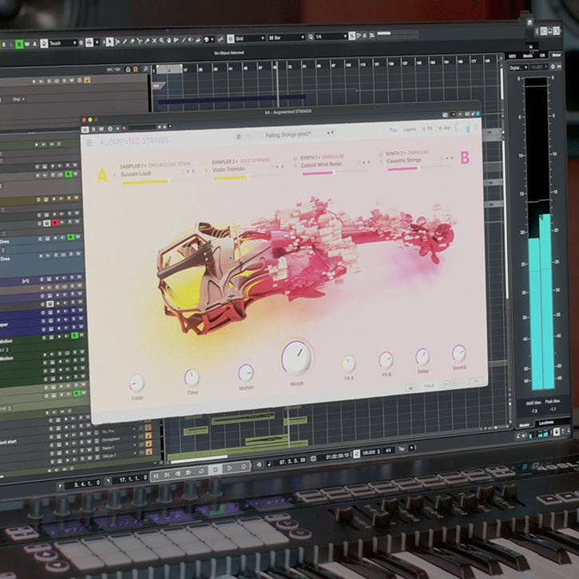Toggle Sampler 2 layer on/off dot
The height and width of the screenshot is (579, 579).
point(206,163)
